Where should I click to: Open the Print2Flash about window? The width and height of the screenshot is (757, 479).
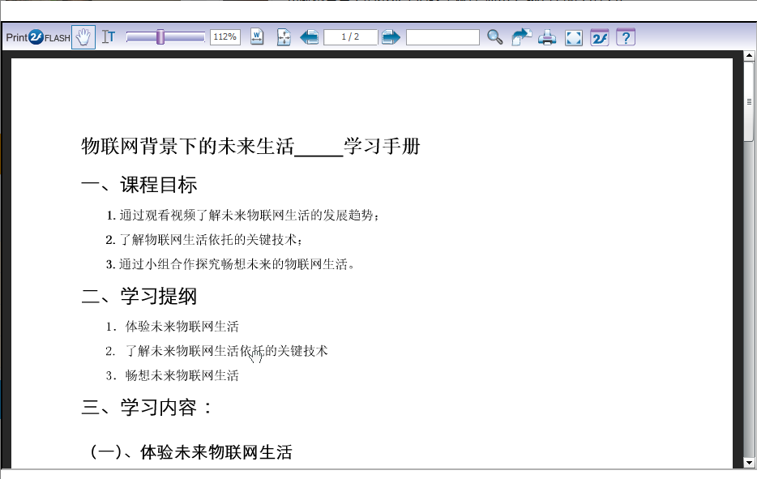tap(600, 37)
